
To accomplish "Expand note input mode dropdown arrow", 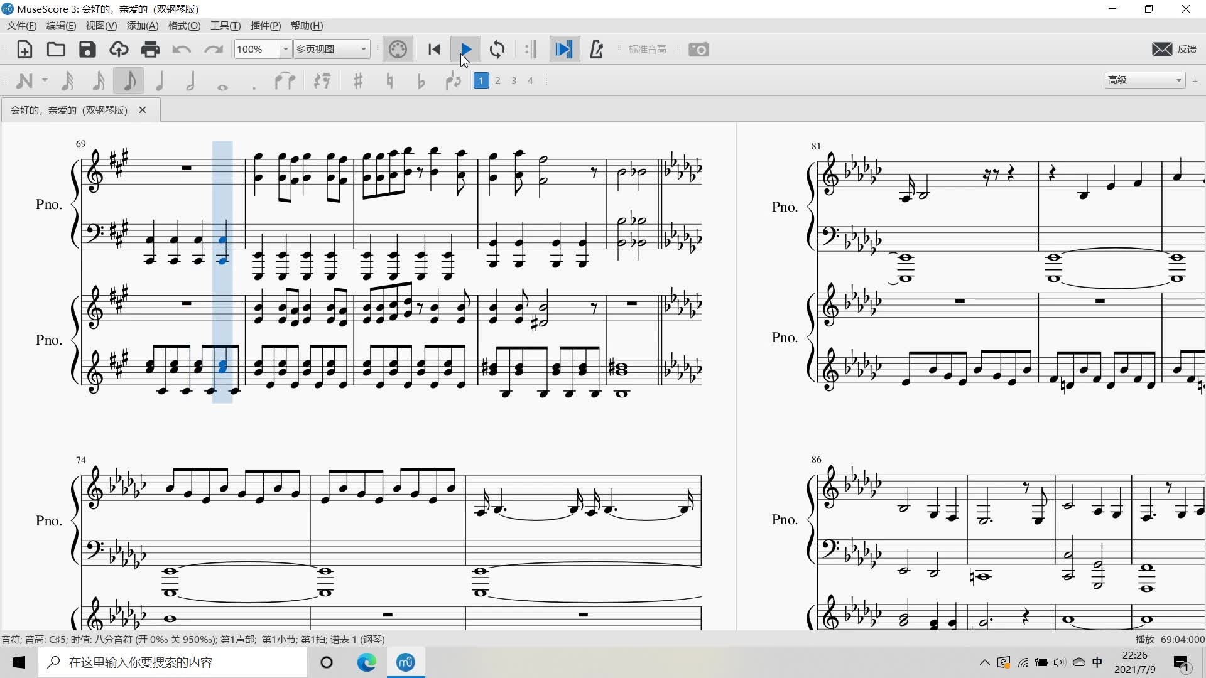I will [x=45, y=80].
